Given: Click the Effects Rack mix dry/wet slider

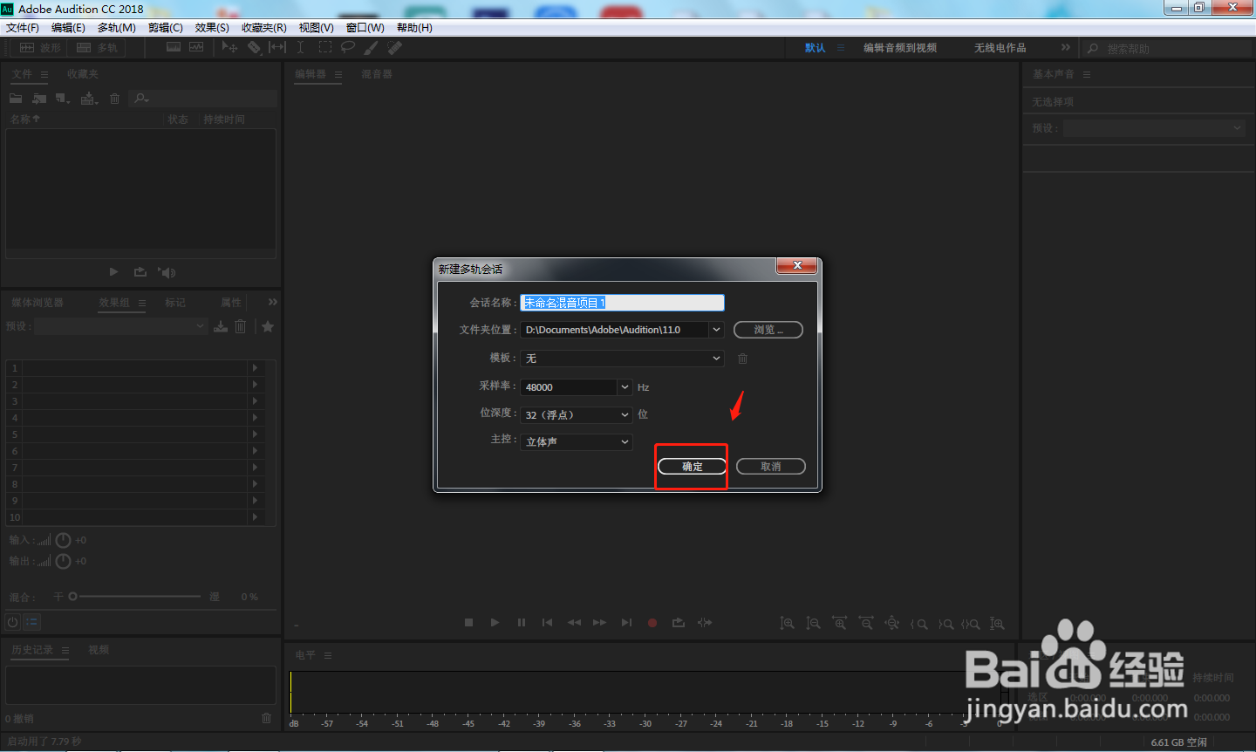Looking at the screenshot, I should 134,597.
